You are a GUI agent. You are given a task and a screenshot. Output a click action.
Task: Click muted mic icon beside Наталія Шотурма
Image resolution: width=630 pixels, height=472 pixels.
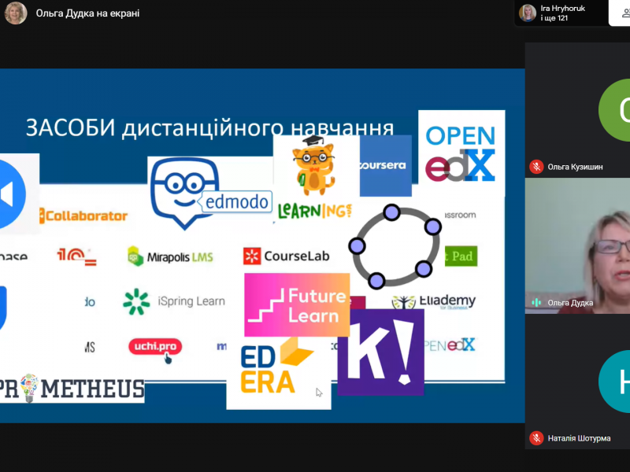click(x=536, y=438)
